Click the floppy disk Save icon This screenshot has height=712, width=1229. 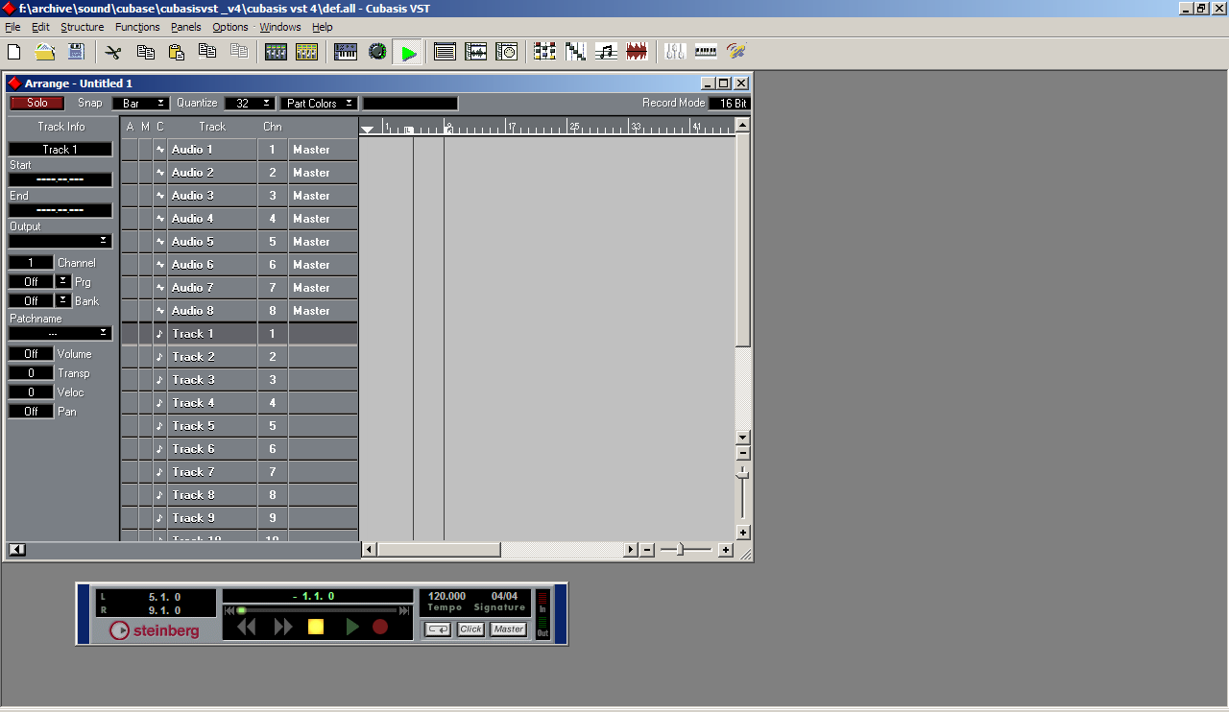[x=76, y=52]
